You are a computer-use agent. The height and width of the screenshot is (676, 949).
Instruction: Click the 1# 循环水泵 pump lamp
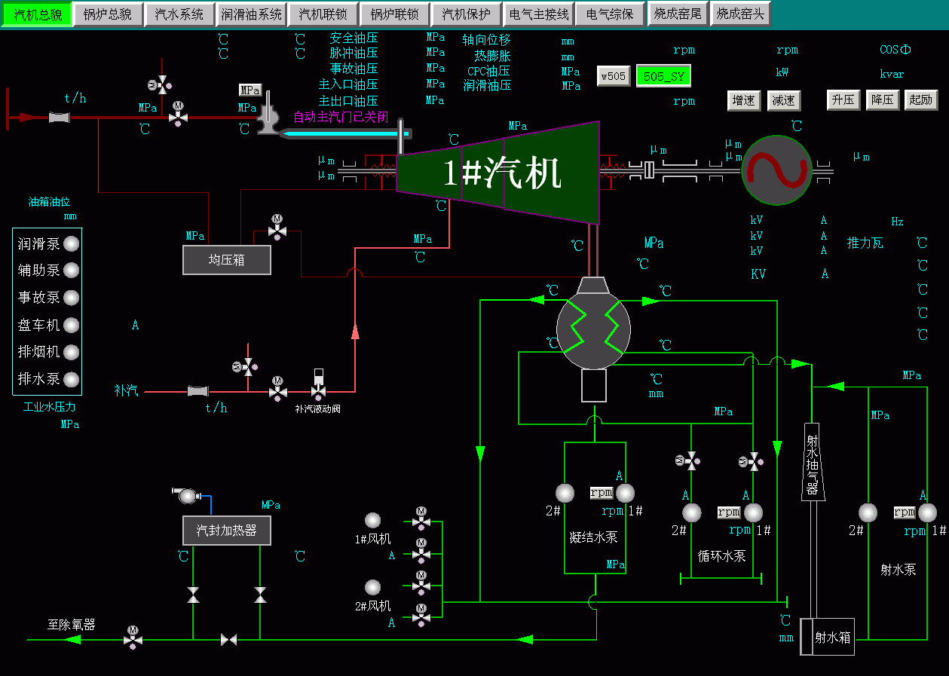(753, 512)
